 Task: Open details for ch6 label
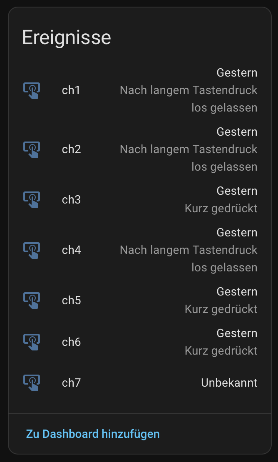point(71,342)
